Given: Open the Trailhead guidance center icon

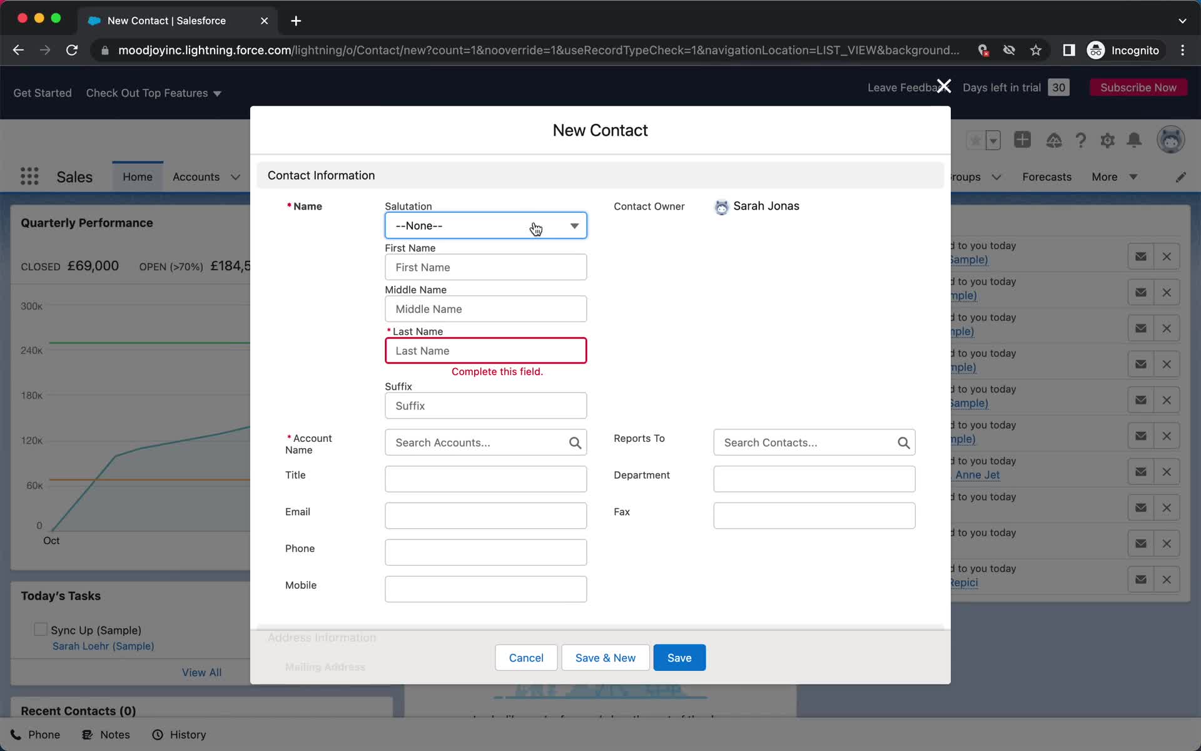Looking at the screenshot, I should pos(1053,140).
